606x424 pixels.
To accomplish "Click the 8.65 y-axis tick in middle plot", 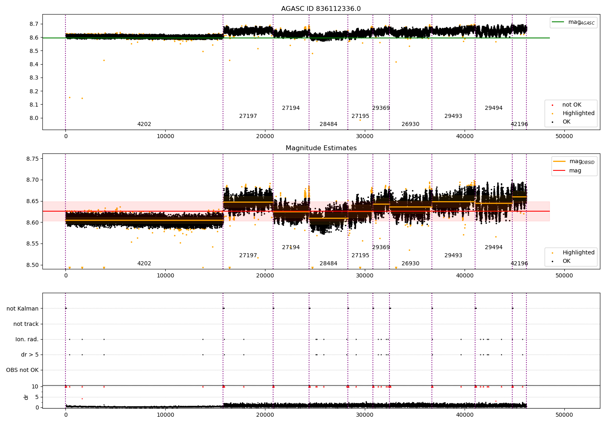I will [32, 202].
